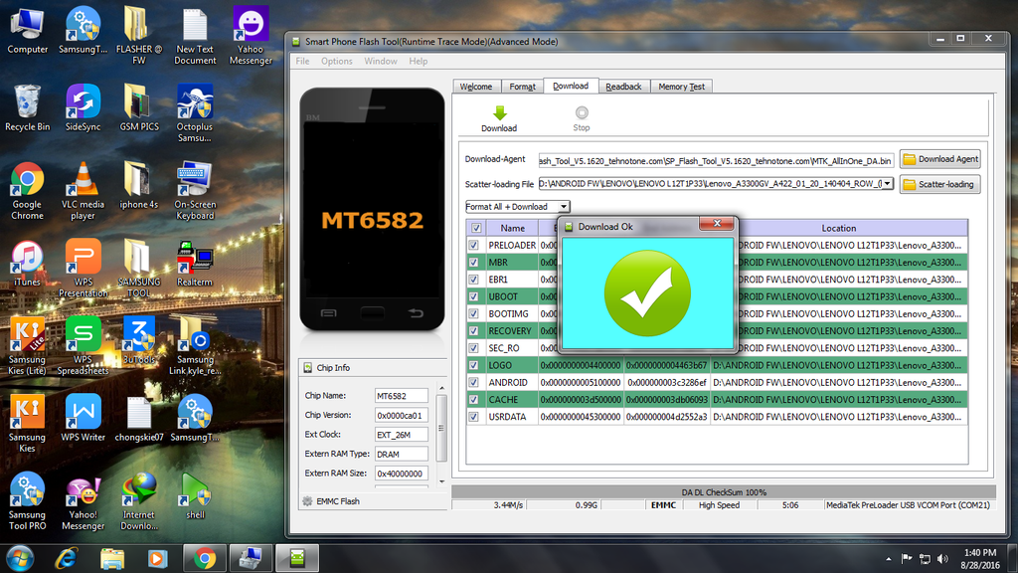Click the Scatter-loading browse button

pyautogui.click(x=939, y=184)
